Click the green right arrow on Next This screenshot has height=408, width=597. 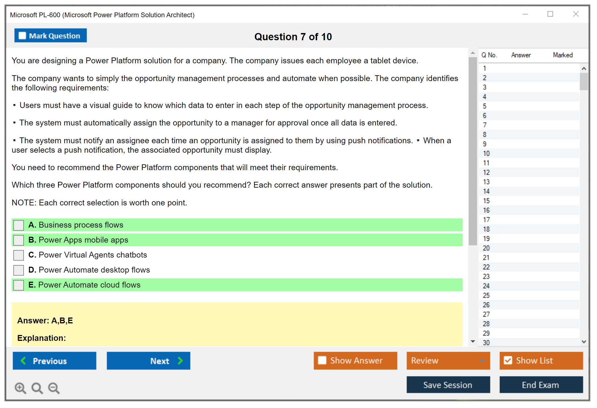click(180, 361)
